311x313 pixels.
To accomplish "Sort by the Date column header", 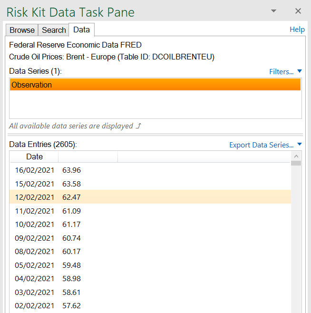I will 34,156.
